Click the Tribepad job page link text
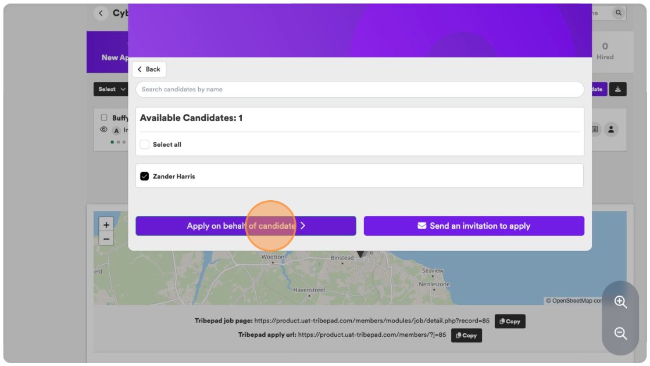Image resolution: width=650 pixels, height=366 pixels. click(372, 321)
